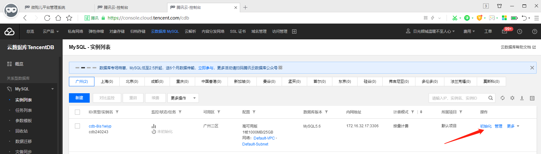
Task: Open 私有网络 in top navigation
Action: [76, 31]
